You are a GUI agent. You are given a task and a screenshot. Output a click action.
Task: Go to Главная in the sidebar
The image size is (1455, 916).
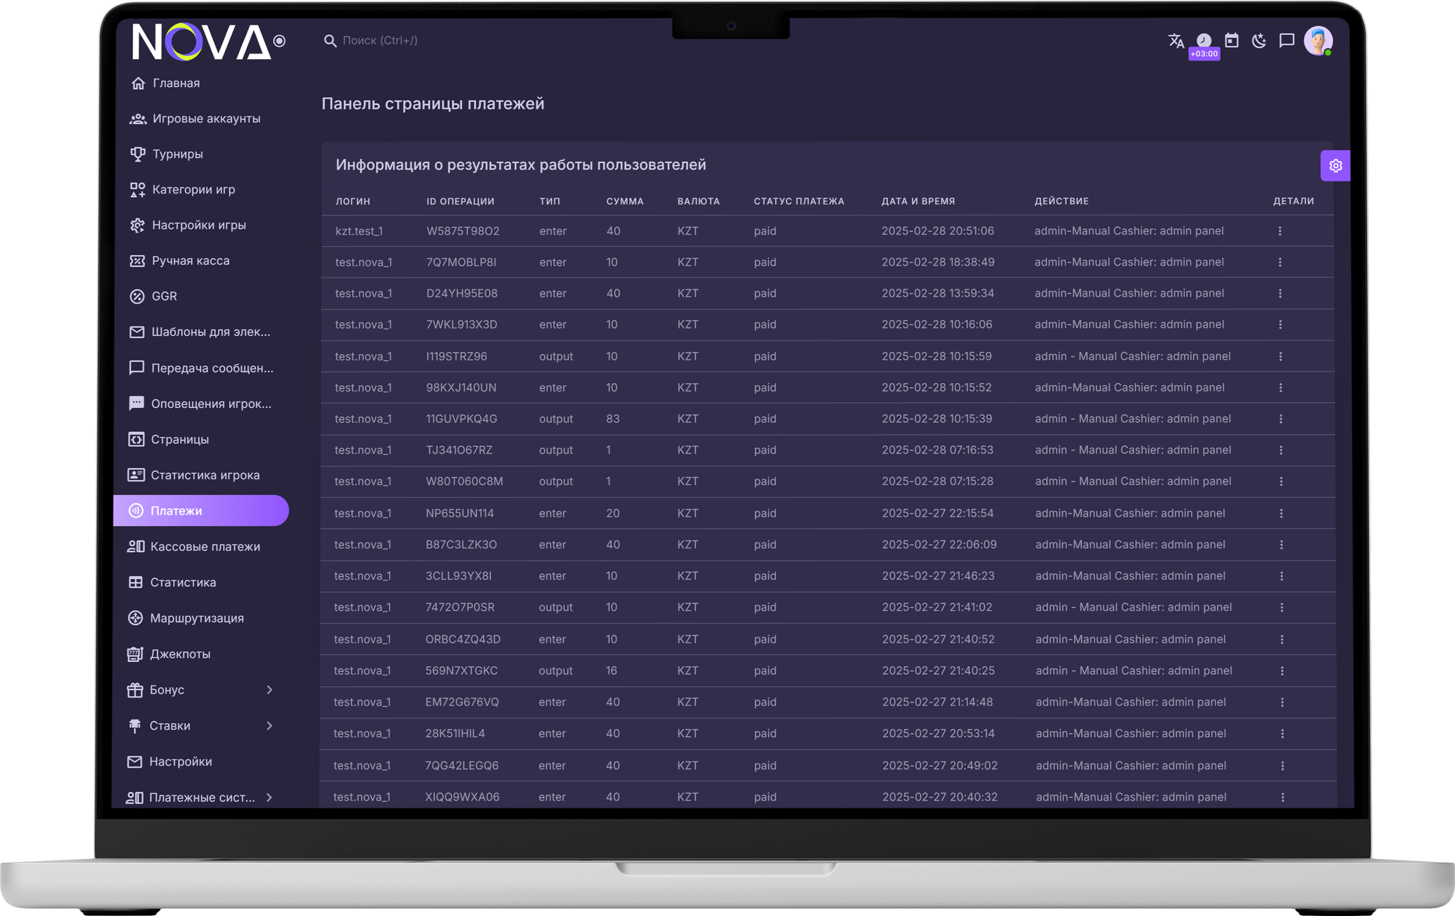click(x=176, y=84)
